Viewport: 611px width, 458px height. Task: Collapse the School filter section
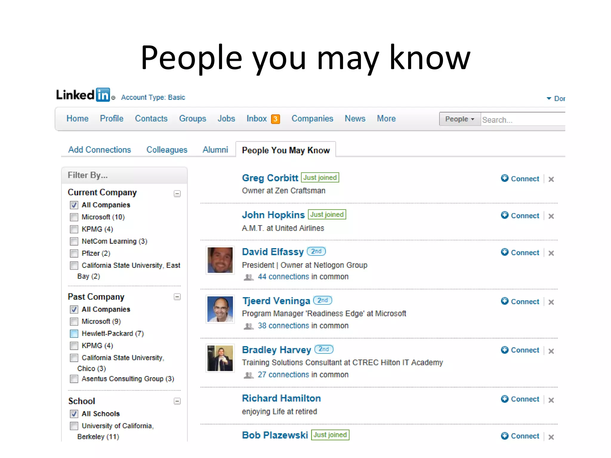177,401
